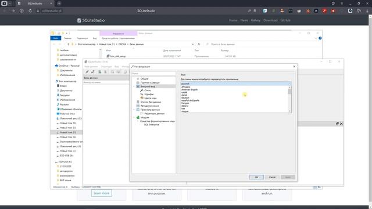Click language list scrollbar thumb
The width and height of the screenshot is (372, 209).
(289, 92)
